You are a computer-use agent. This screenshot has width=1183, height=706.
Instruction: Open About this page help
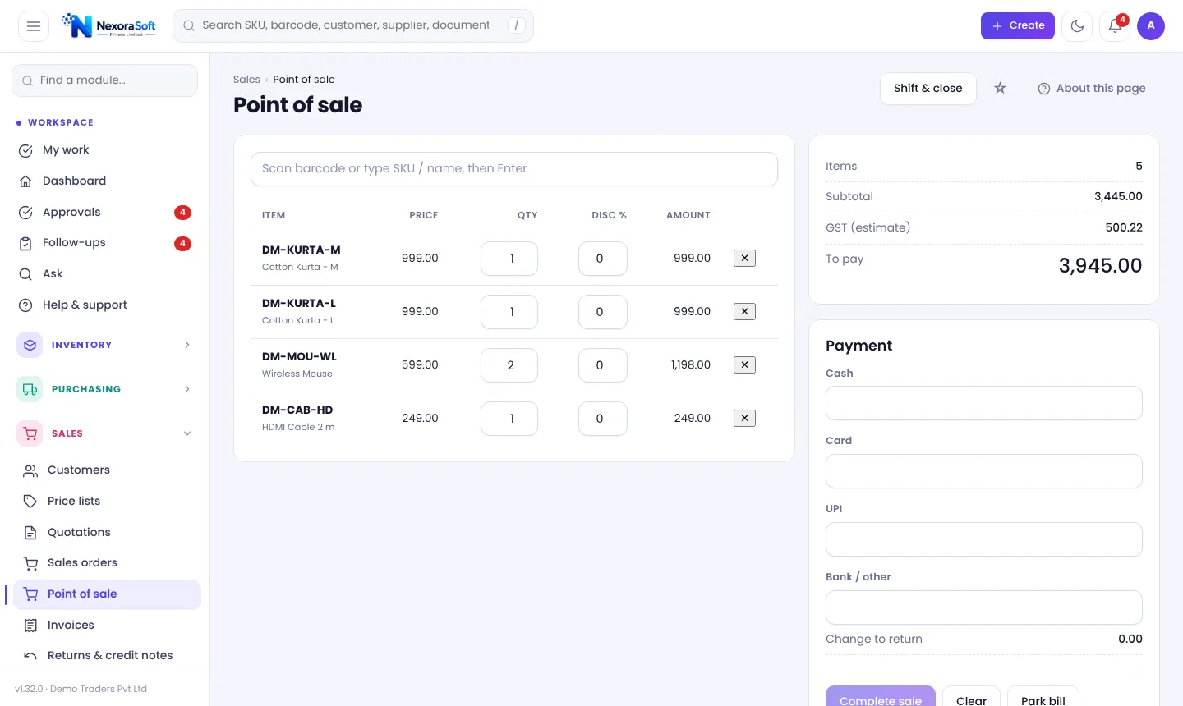click(1091, 88)
